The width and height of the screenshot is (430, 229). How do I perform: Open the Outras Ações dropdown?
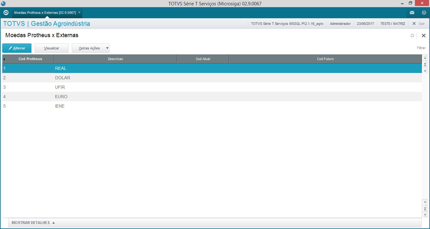91,48
